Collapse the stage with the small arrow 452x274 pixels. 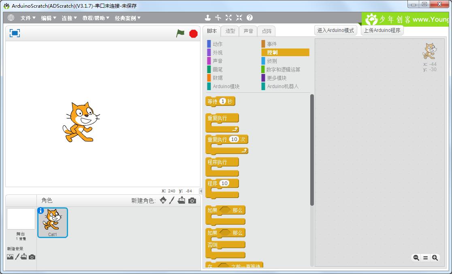[201, 191]
